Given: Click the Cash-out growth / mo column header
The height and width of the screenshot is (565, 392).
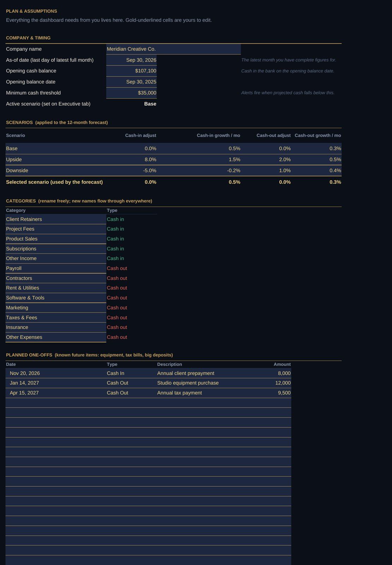Looking at the screenshot, I should [318, 136].
